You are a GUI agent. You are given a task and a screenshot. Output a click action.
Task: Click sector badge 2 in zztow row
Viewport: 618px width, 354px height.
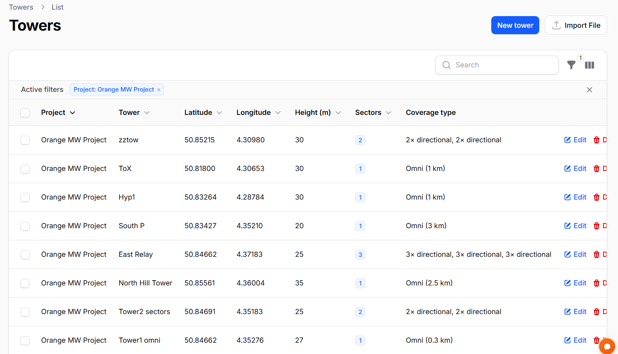(360, 140)
